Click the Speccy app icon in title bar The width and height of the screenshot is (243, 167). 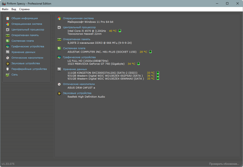4,3
